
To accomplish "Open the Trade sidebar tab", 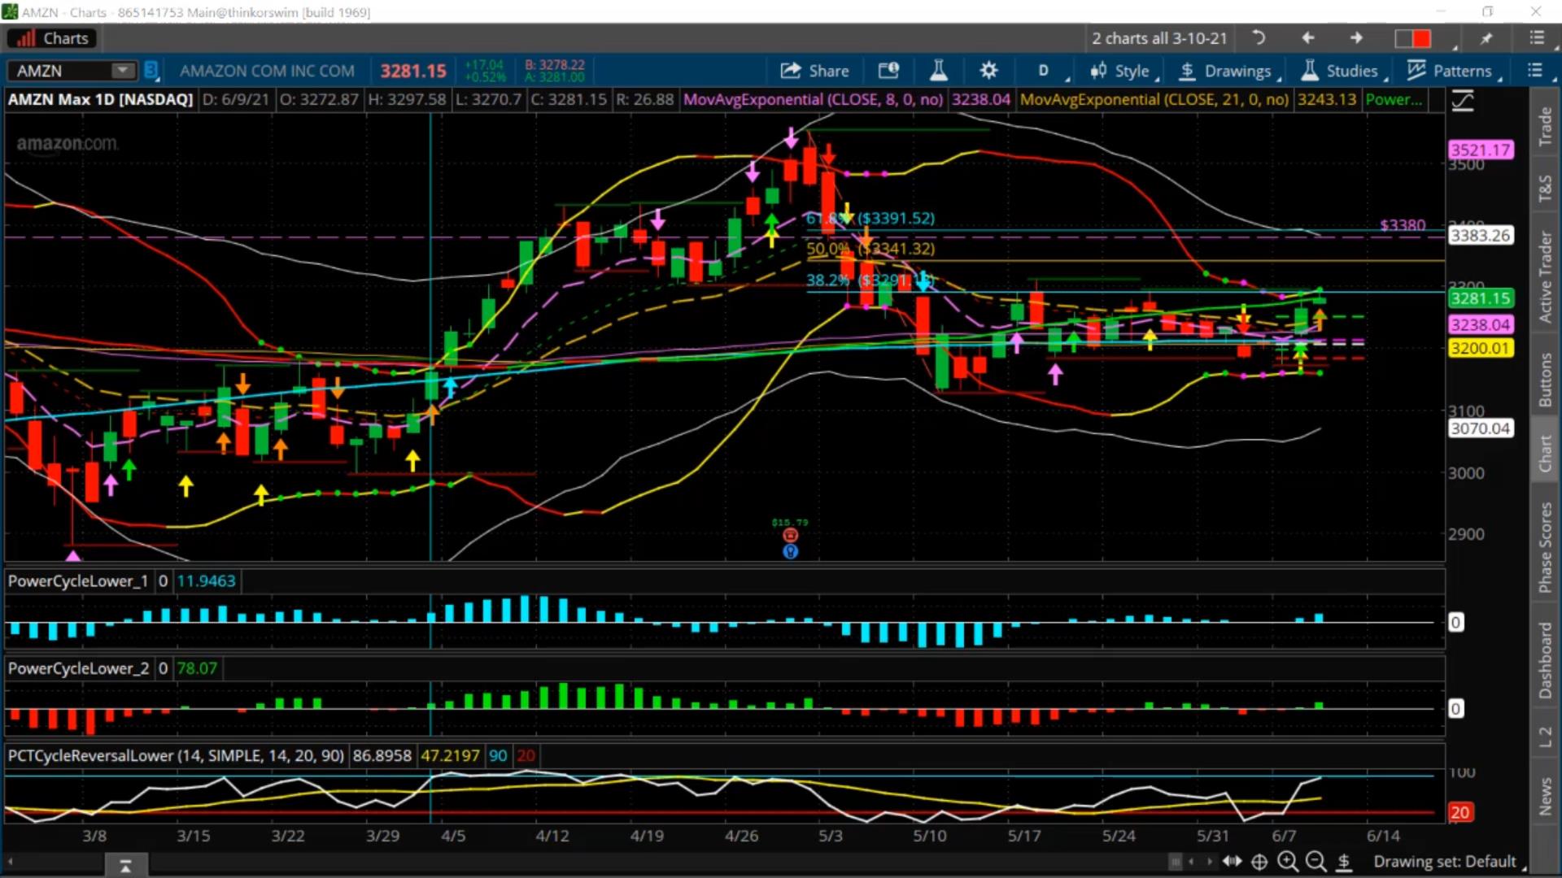I will (1544, 127).
